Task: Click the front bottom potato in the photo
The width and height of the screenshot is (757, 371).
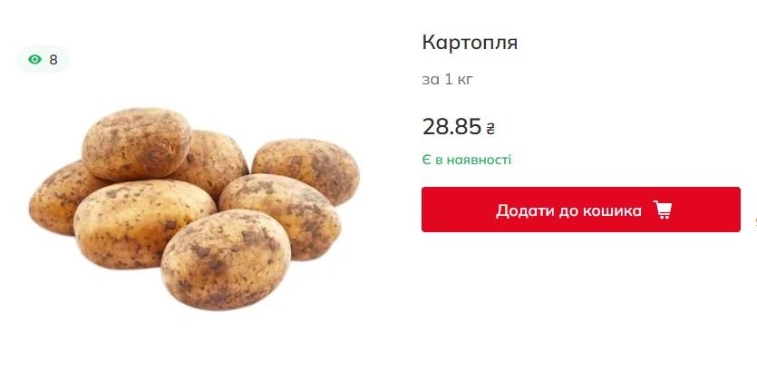Action: click(226, 260)
